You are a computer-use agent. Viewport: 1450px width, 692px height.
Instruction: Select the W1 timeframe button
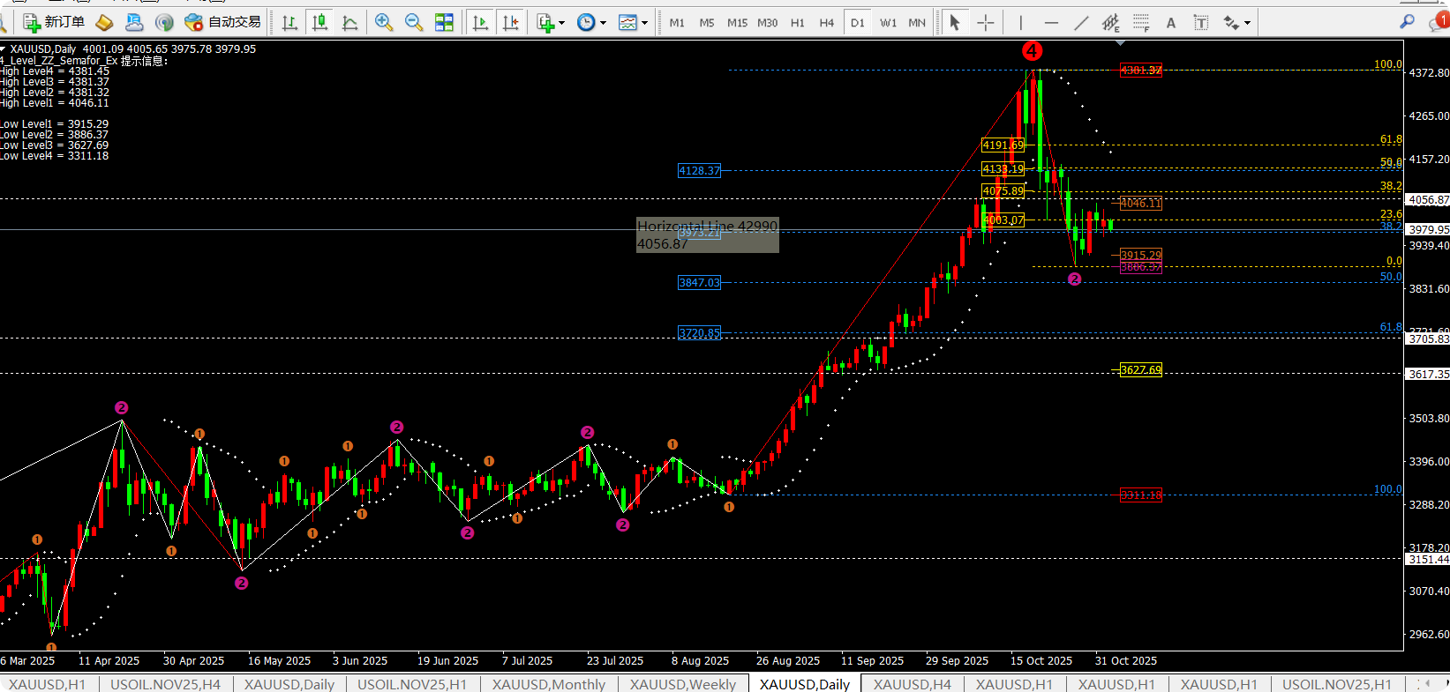coord(888,23)
